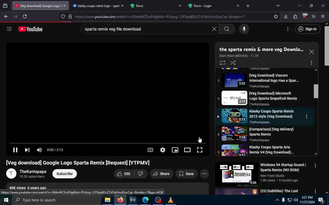Focus the YouTube search input
This screenshot has width=329, height=205.
[147, 29]
